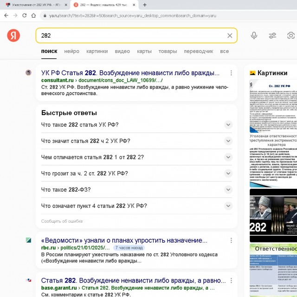Expand 'Что такое 282-ФЗ?' question
Screen dimensions: 297x297
pos(228,190)
